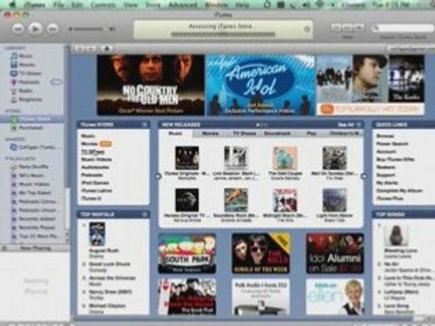
Task: Switch to Cover Flow view mode
Action: tap(358, 27)
